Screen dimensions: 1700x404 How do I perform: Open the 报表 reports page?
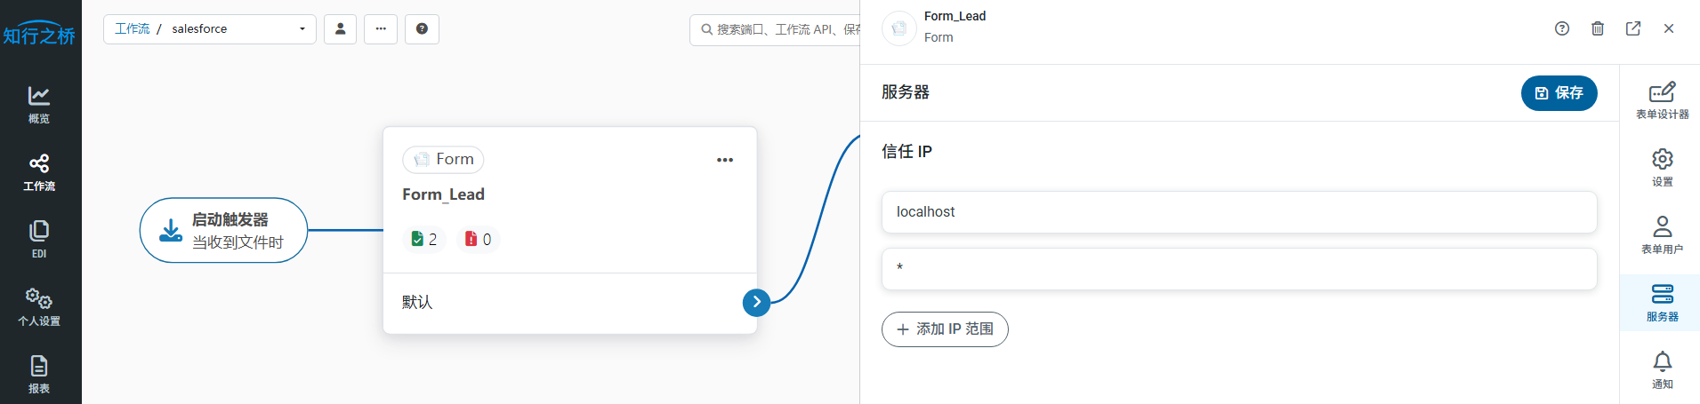[x=39, y=374]
